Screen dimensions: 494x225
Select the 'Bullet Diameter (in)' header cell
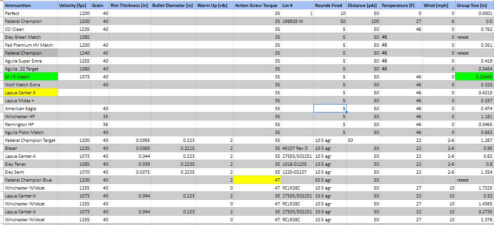point(173,6)
